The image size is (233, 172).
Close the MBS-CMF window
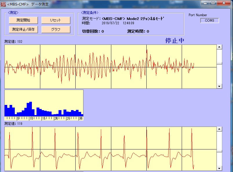[224, 3]
